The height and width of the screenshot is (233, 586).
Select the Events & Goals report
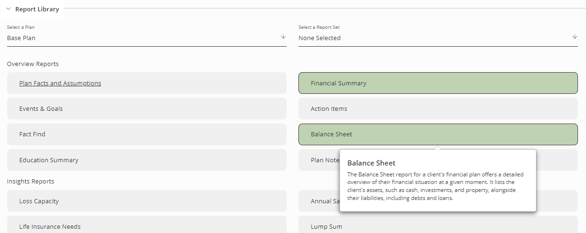click(x=147, y=108)
